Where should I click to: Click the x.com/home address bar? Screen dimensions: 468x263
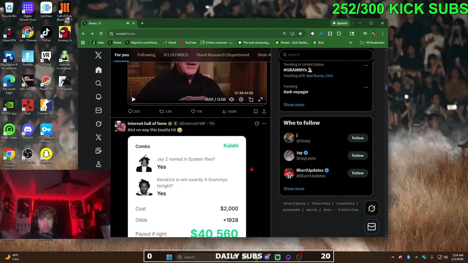pyautogui.click(x=195, y=34)
